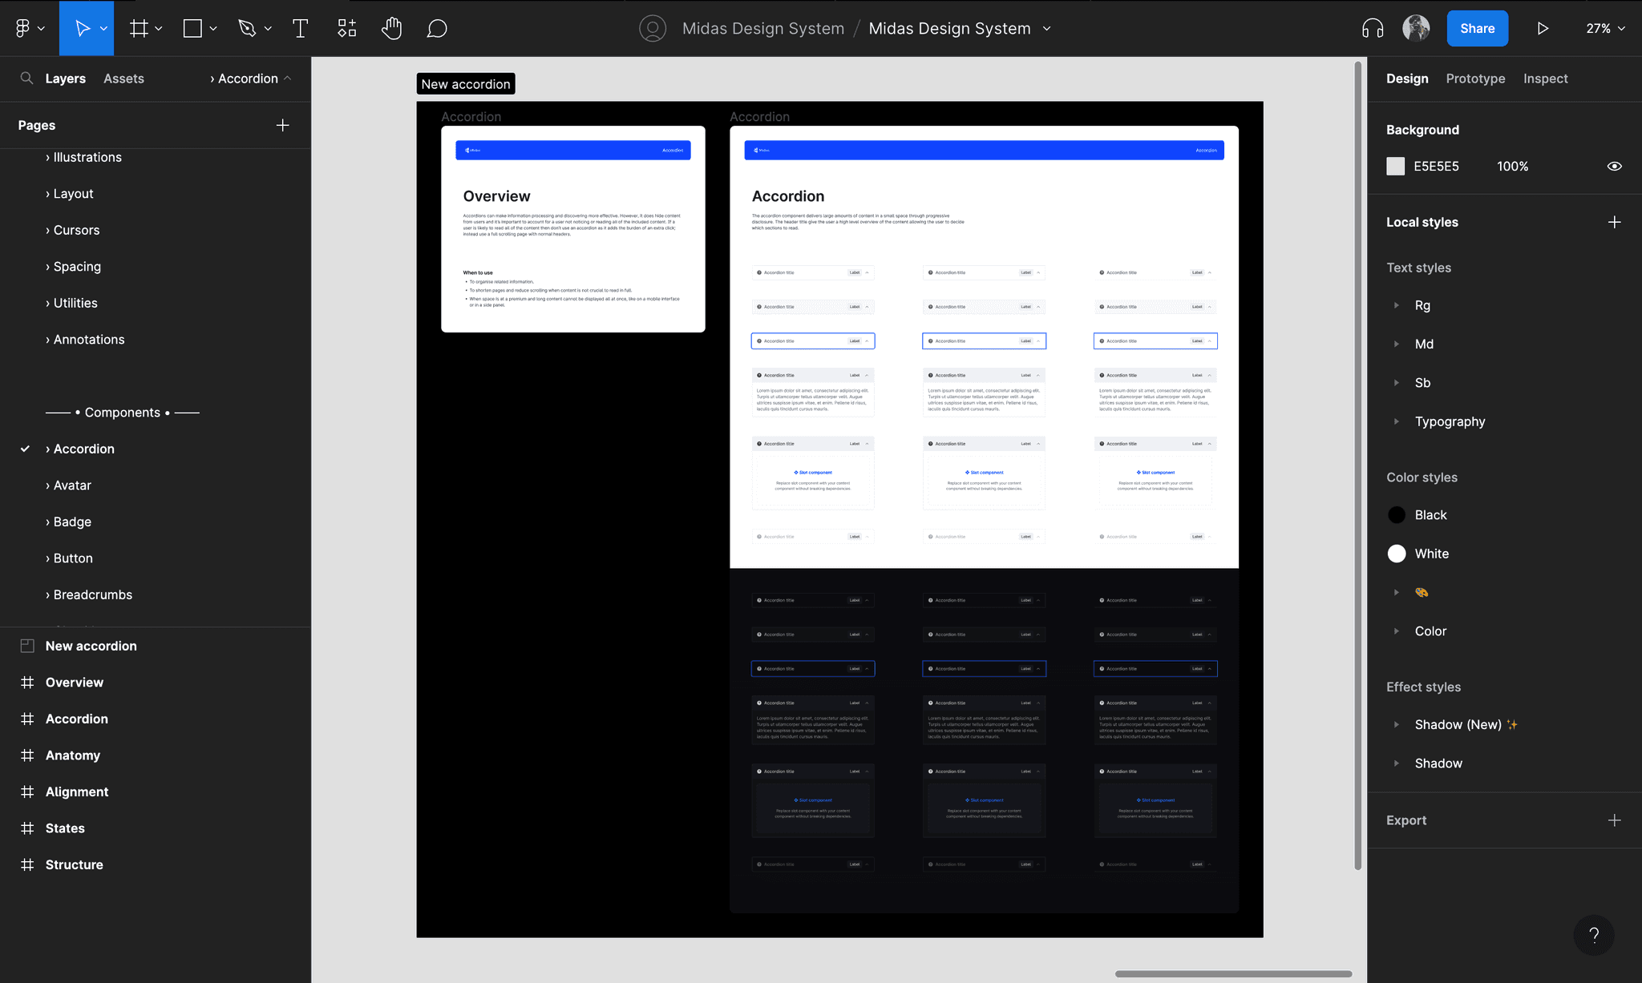Select the Hand tool
The image size is (1642, 983).
391,29
